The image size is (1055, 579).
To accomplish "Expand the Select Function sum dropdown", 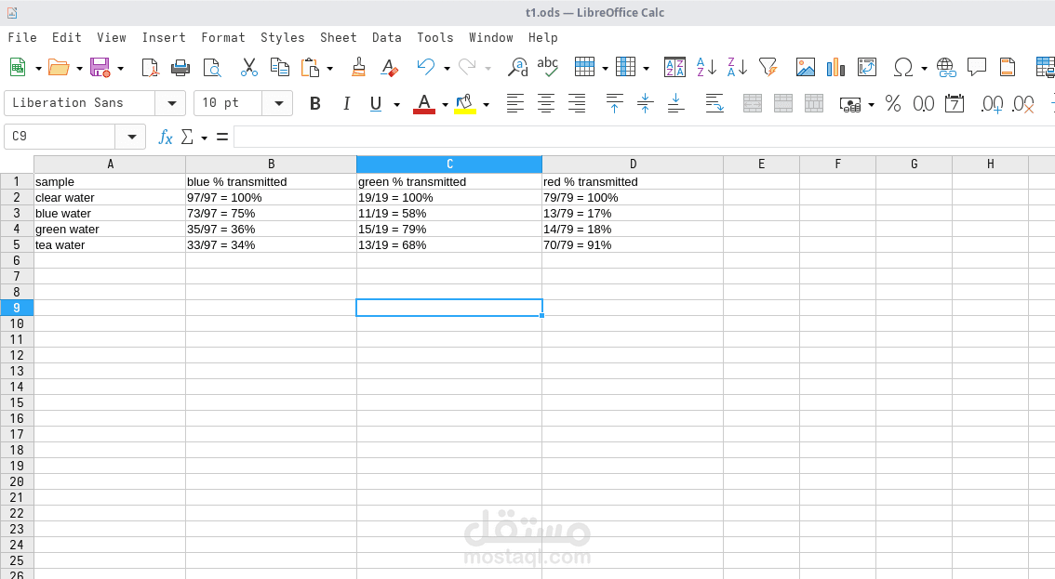I will [x=204, y=138].
